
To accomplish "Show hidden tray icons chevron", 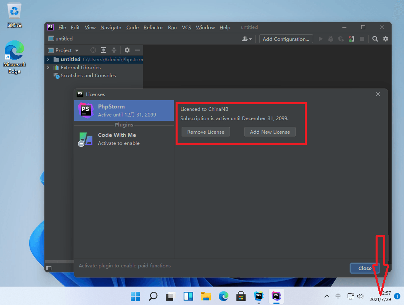I will [327, 296].
